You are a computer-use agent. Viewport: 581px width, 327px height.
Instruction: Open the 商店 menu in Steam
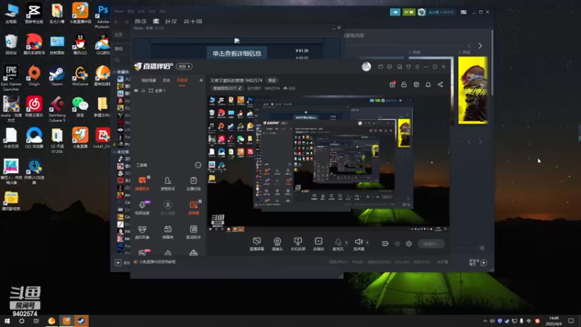(140, 21)
